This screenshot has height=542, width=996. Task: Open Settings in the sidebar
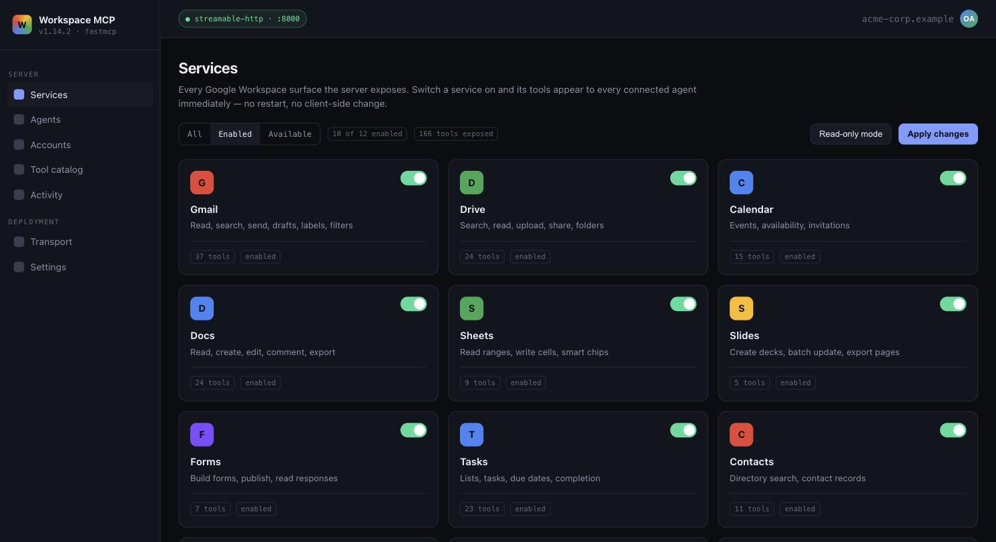pyautogui.click(x=80, y=267)
